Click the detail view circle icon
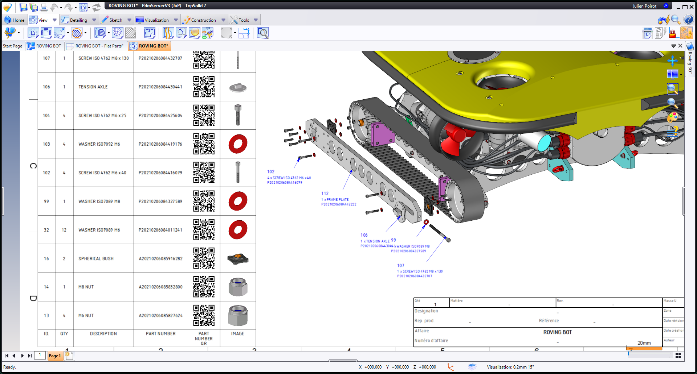The image size is (697, 374). tap(194, 33)
